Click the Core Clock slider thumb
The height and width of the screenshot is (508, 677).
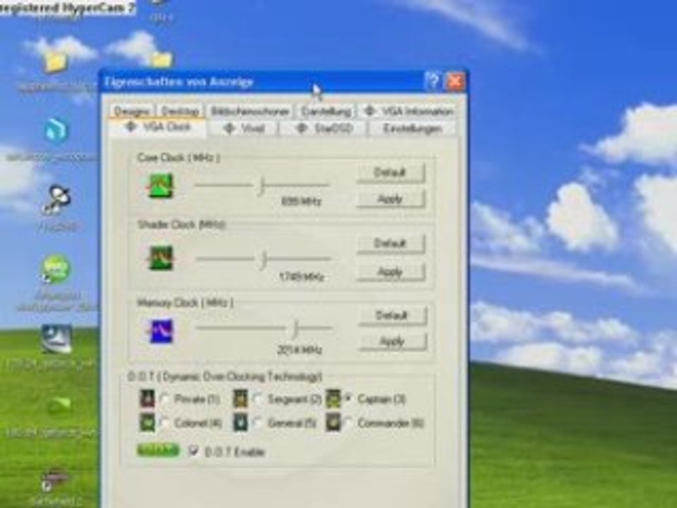point(262,186)
